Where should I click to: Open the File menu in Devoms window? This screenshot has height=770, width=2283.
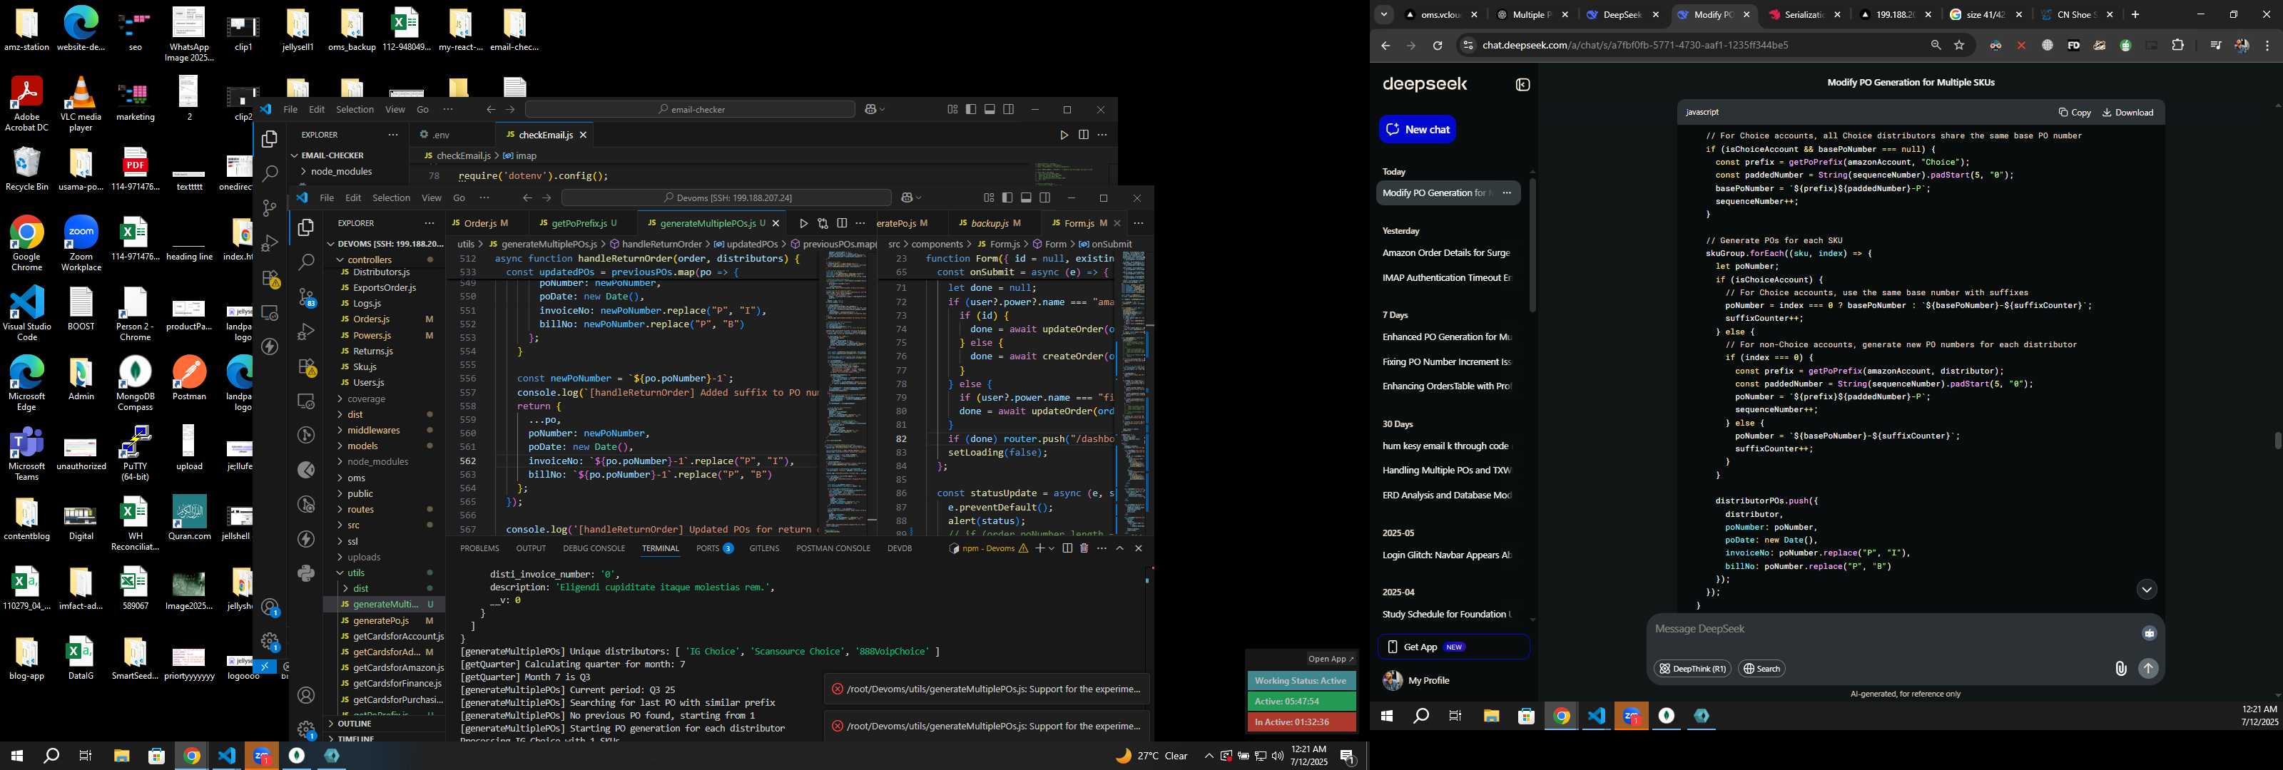[326, 197]
